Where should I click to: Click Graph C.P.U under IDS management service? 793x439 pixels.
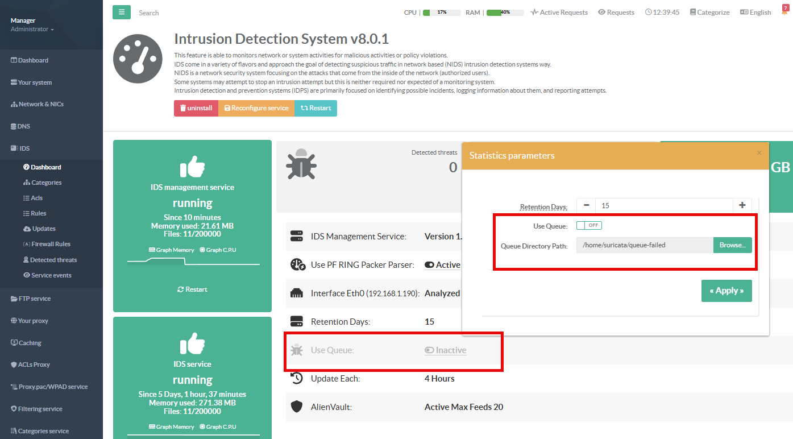coord(218,250)
